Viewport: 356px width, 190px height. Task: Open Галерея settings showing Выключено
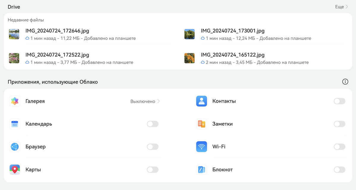point(145,101)
